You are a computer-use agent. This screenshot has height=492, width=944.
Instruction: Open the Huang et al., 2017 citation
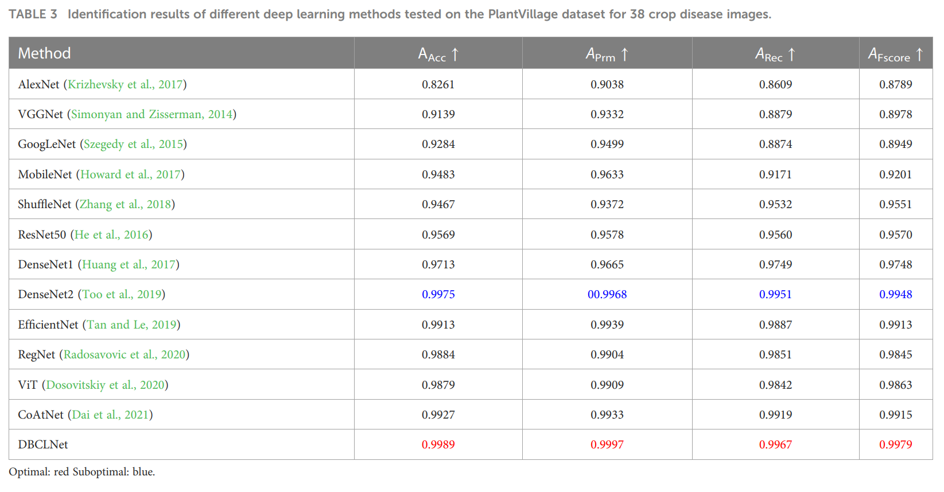(x=129, y=264)
